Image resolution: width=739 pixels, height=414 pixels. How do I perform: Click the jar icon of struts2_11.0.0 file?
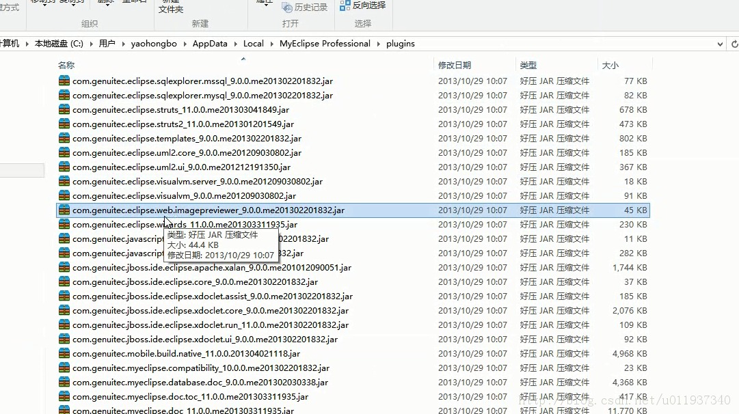pyautogui.click(x=64, y=124)
